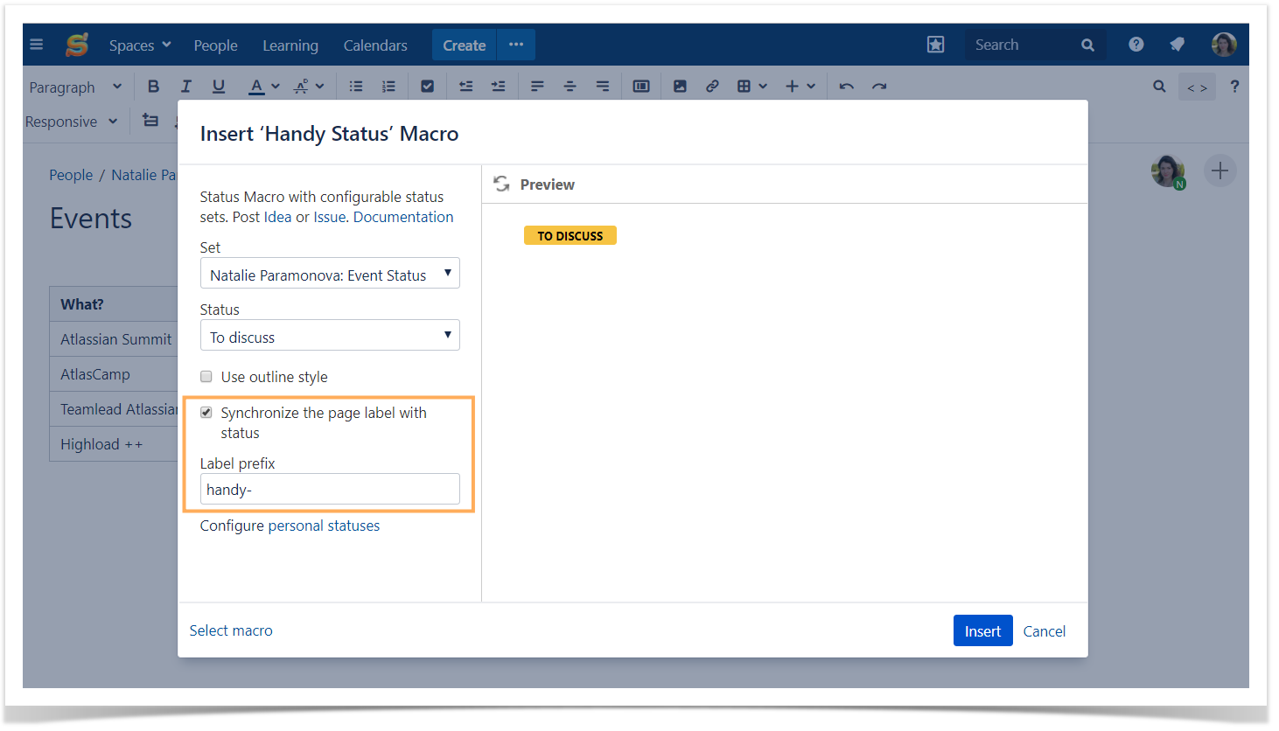The image size is (1279, 731).
Task: Apply italic formatting
Action: pyautogui.click(x=185, y=86)
